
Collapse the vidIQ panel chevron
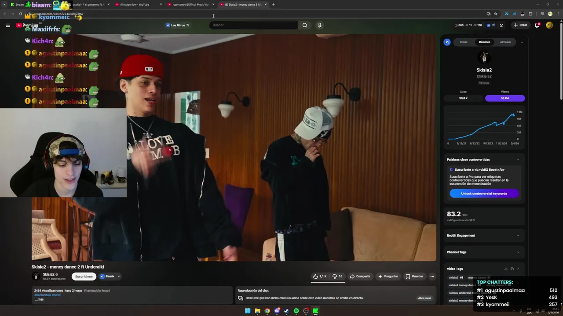pos(522,42)
